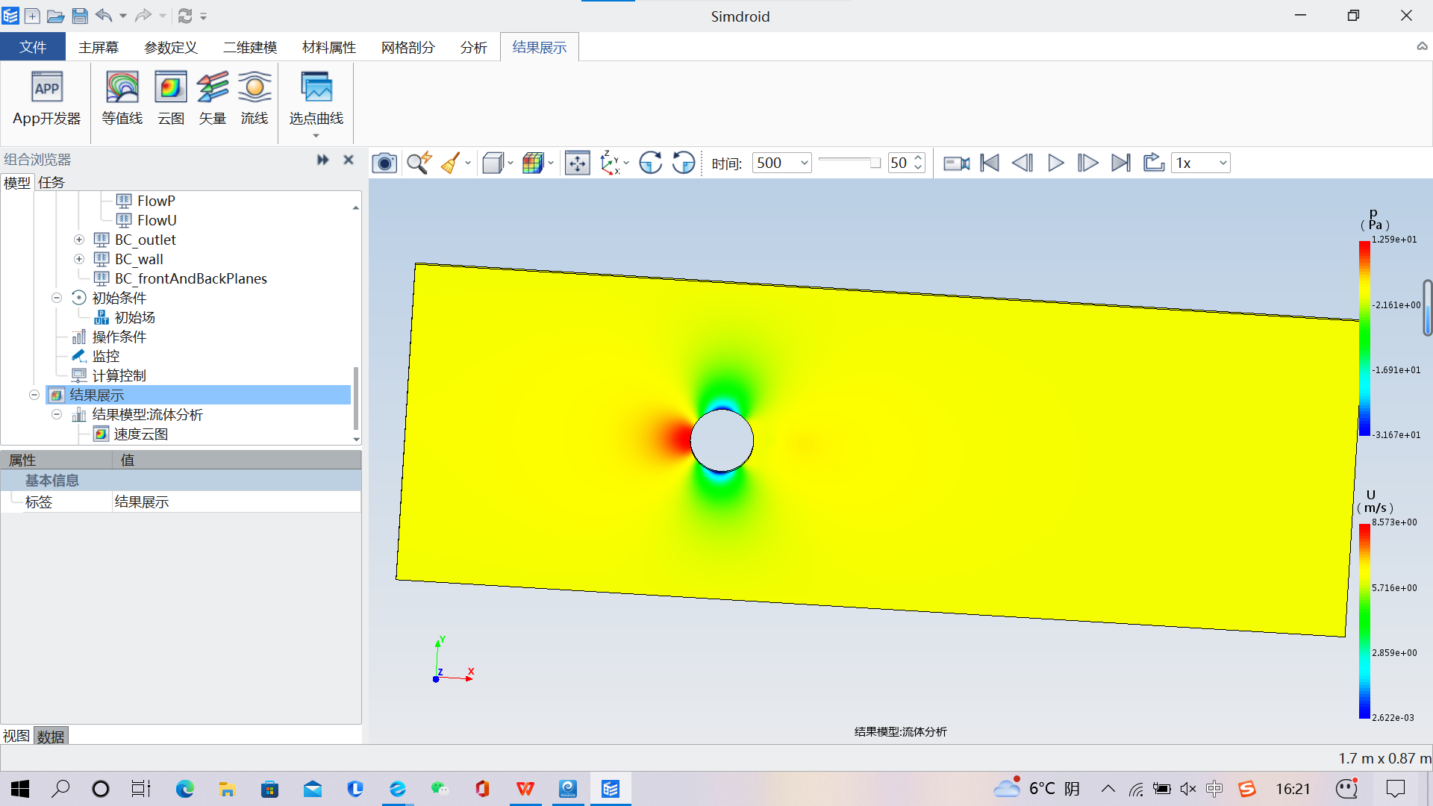Open the dropdown arrow beside the colored cube
The width and height of the screenshot is (1433, 806).
[x=551, y=163]
